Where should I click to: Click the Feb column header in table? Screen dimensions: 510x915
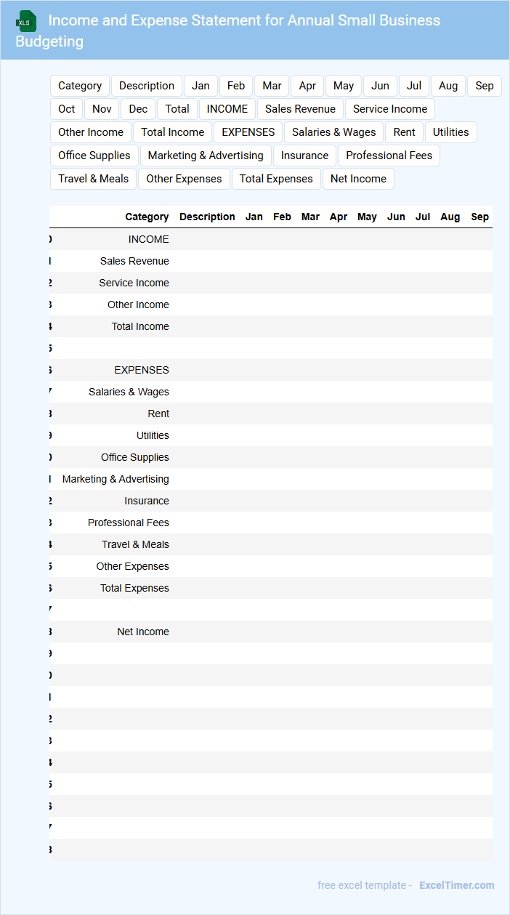pyautogui.click(x=282, y=217)
